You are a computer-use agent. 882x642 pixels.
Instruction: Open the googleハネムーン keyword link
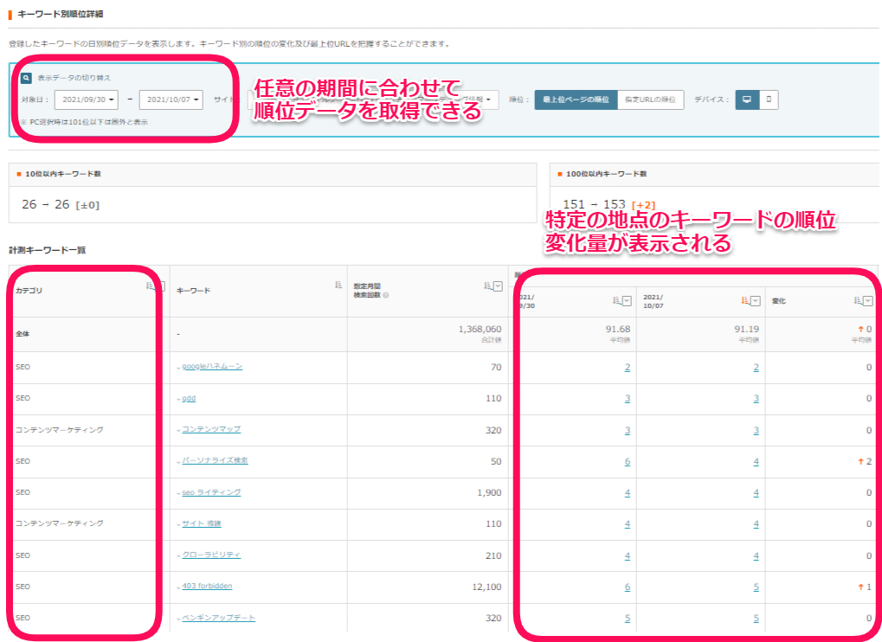pyautogui.click(x=212, y=366)
